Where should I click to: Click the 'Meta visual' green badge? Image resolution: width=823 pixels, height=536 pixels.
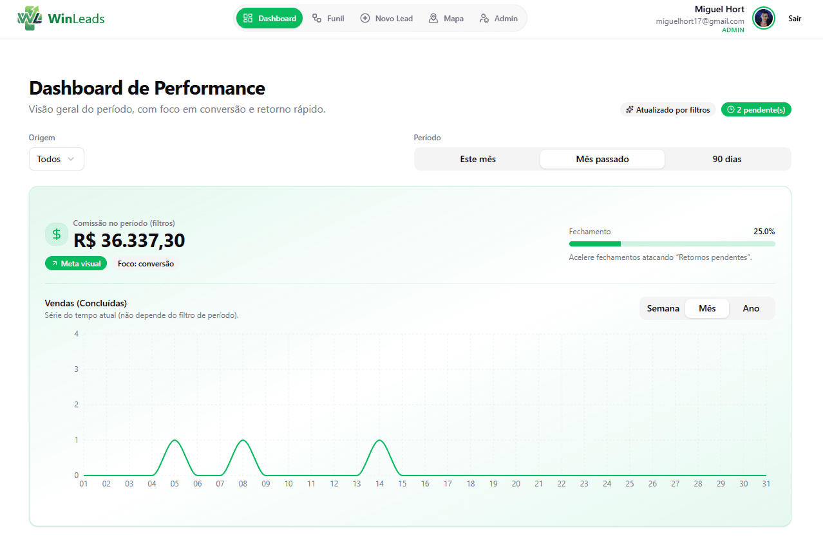[x=76, y=264]
